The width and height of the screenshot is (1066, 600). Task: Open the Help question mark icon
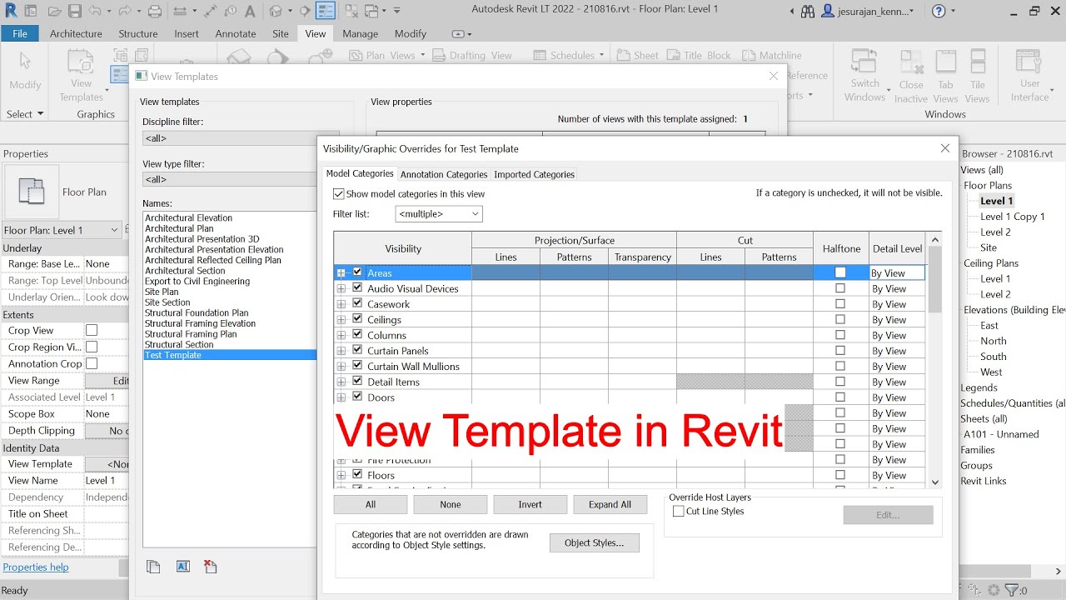pos(939,12)
